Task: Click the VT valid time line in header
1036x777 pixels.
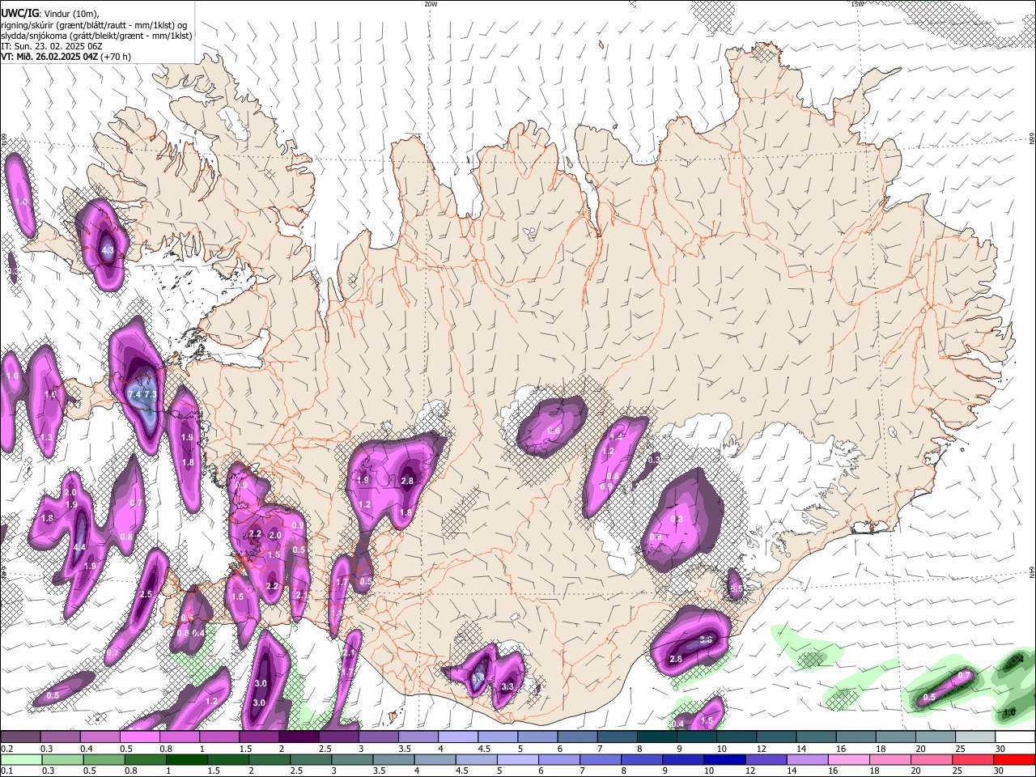Action: pos(66,57)
